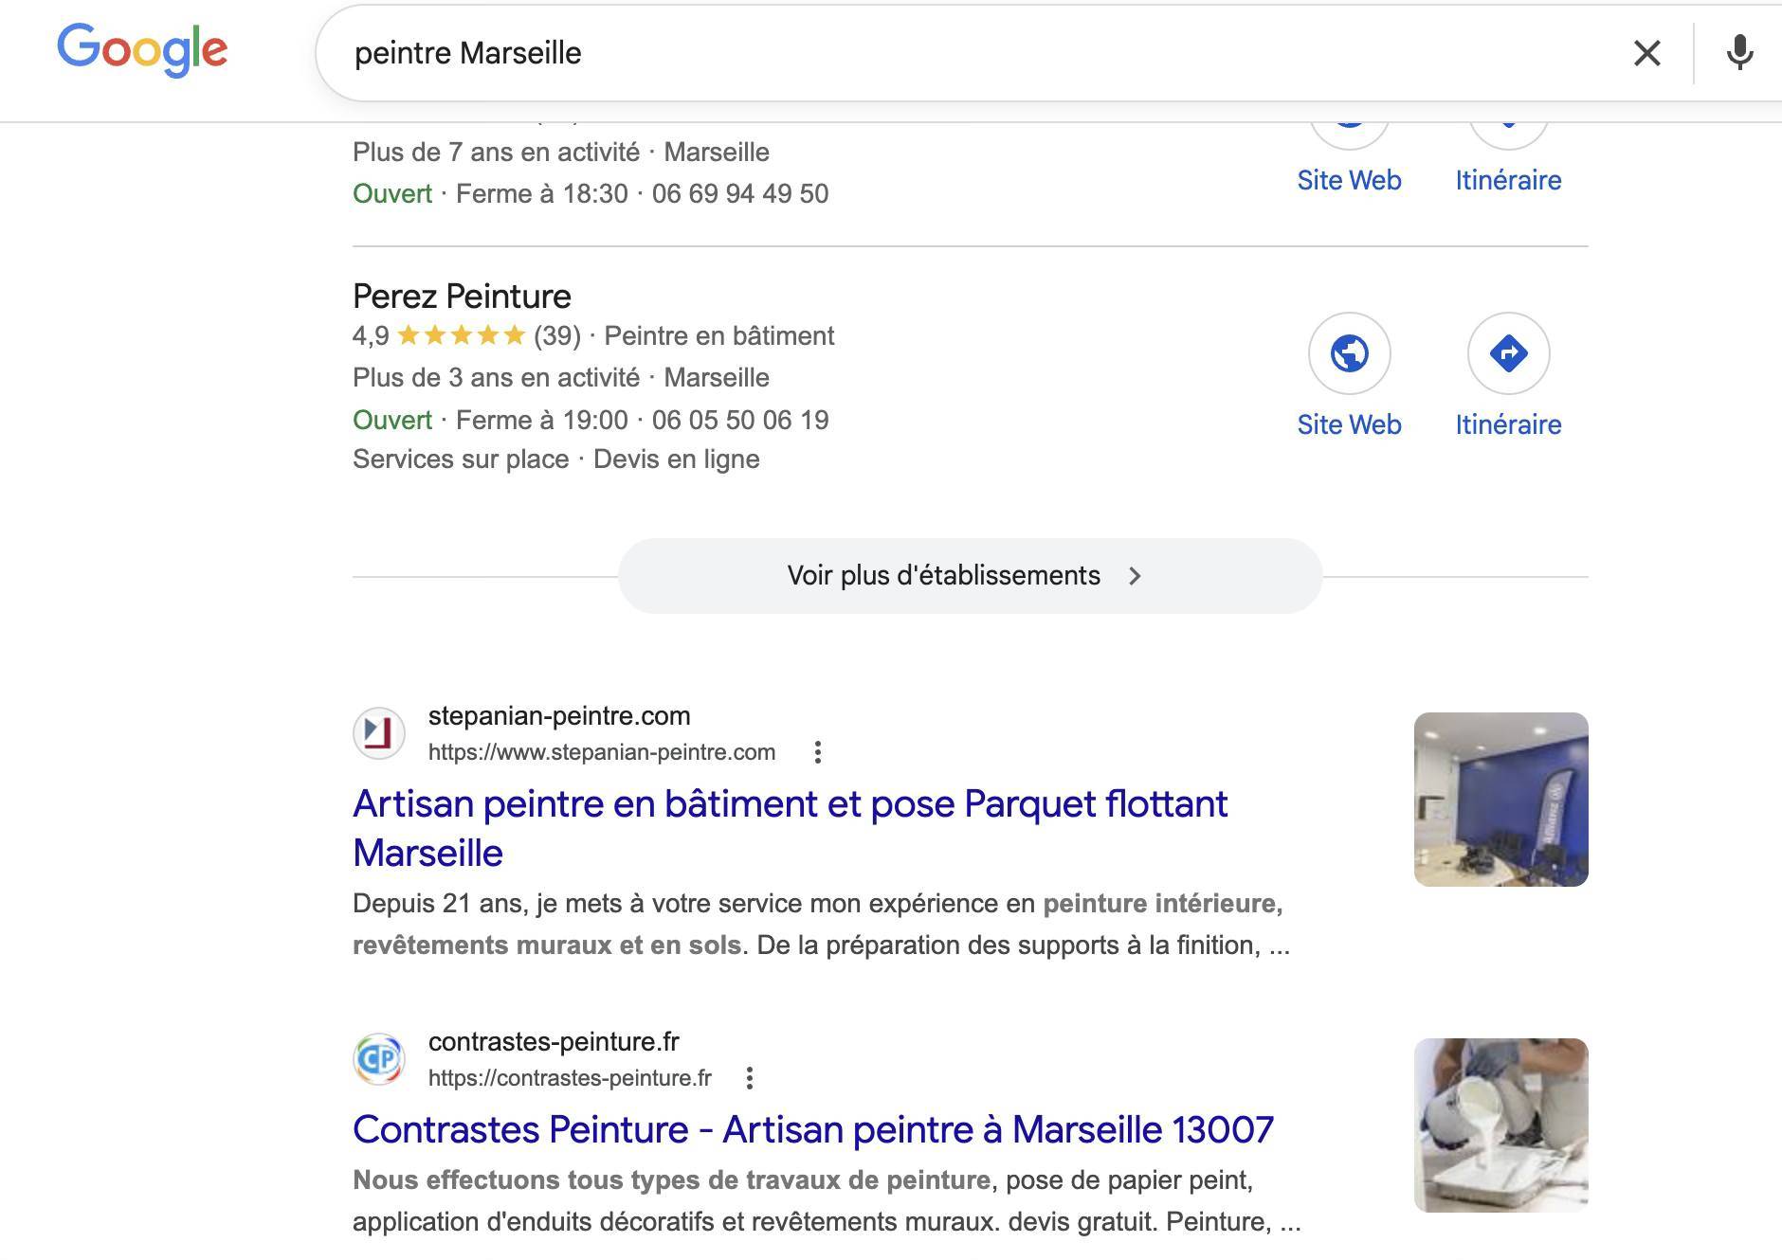
Task: Open the paint pouring thumbnail
Action: 1500,1125
